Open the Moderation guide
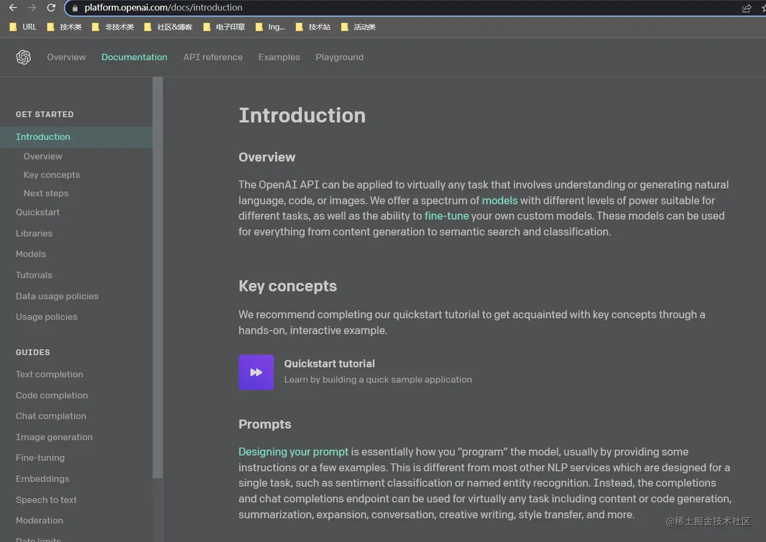Image resolution: width=766 pixels, height=542 pixels. 40,520
